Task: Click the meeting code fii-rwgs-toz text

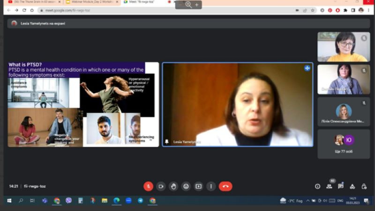Action: pyautogui.click(x=35, y=186)
